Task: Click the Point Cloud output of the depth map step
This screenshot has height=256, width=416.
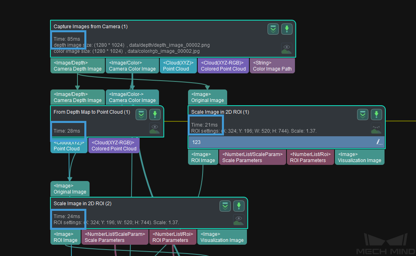Action: pyautogui.click(x=69, y=146)
